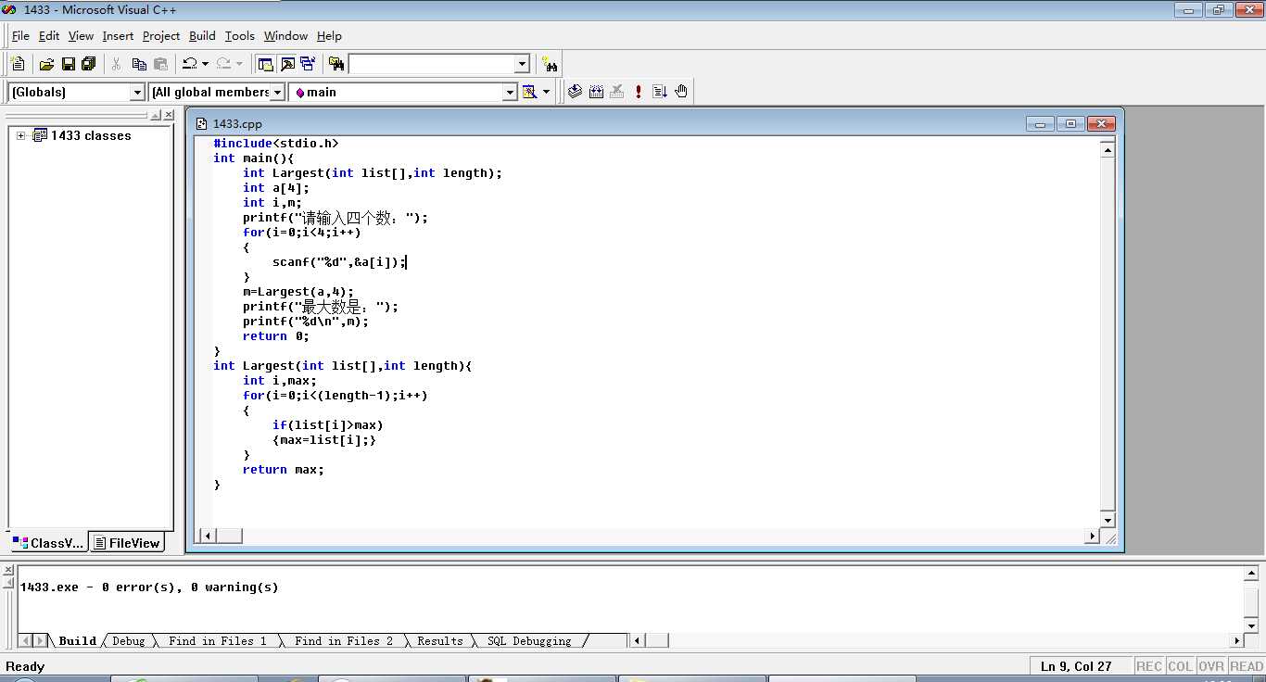The width and height of the screenshot is (1266, 682).
Task: Click the code editor scroll-left arrow
Action: point(208,536)
